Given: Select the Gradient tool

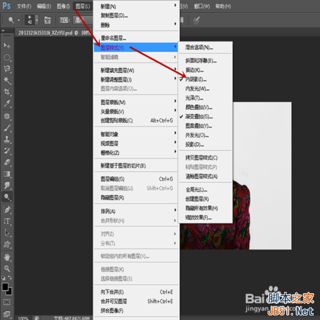Looking at the screenshot, I should click(7, 174).
